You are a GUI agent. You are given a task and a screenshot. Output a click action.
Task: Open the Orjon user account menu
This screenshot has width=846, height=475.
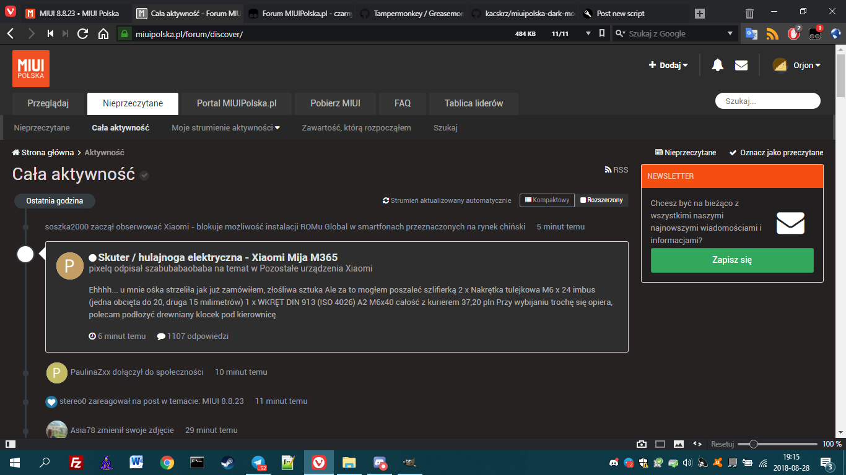coord(798,65)
